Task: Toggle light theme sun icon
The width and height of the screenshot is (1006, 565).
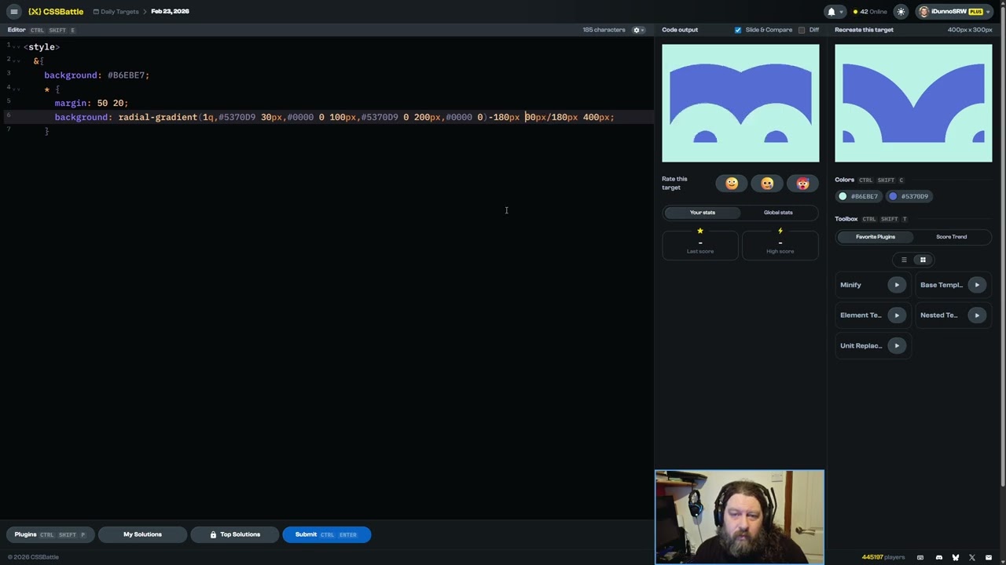Action: 901,12
